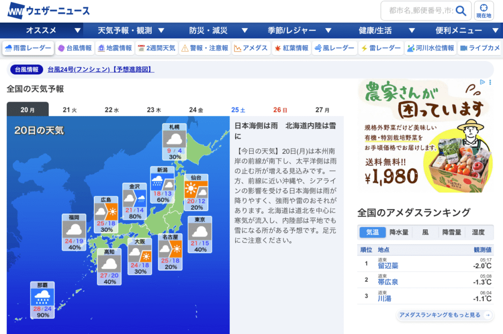This screenshot has height=334, width=503.
Task: Open 台風24号(フンシェン) forecast track link
Action: pyautogui.click(x=101, y=70)
